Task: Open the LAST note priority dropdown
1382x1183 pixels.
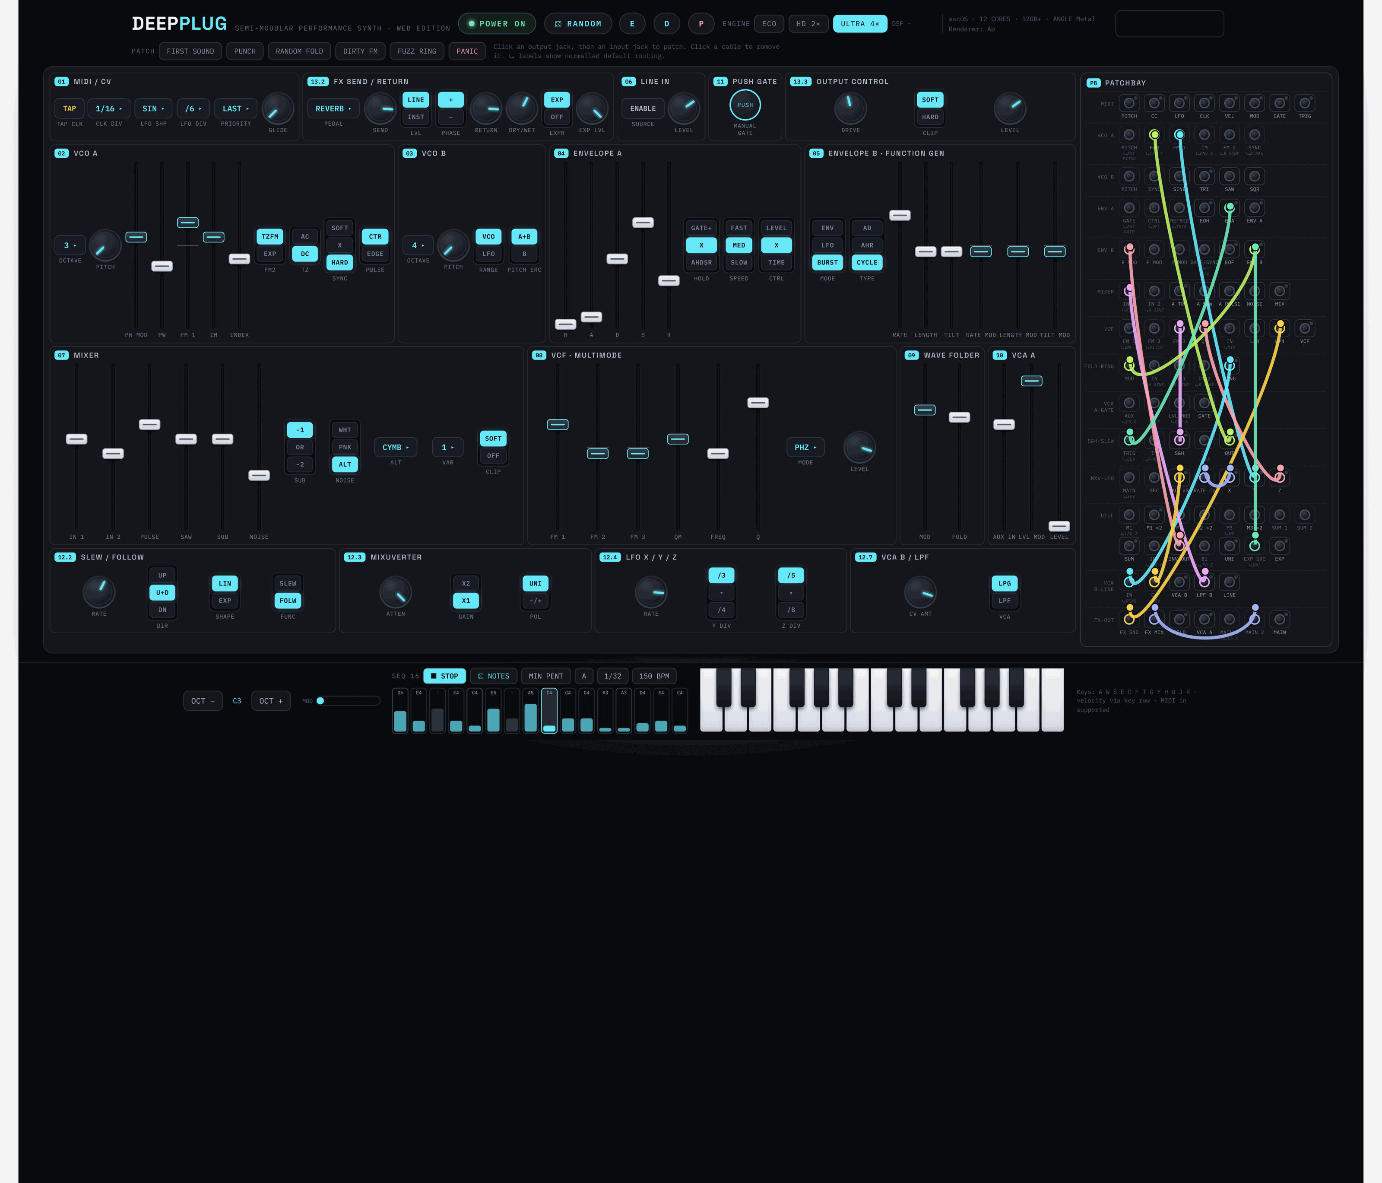Action: pos(236,109)
